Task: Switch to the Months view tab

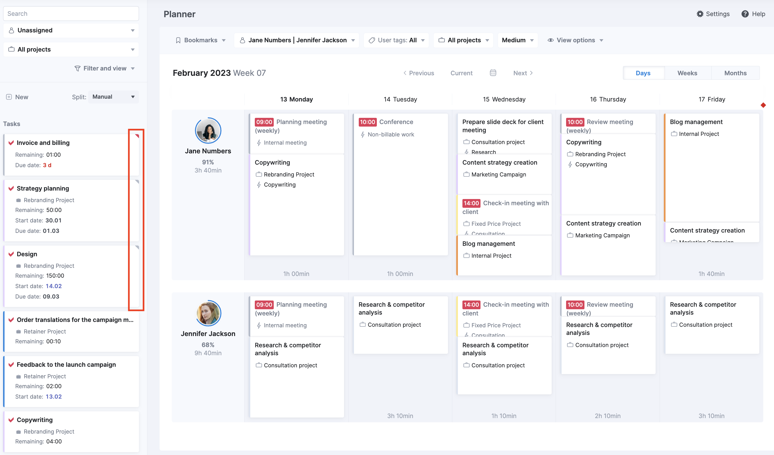Action: 735,73
